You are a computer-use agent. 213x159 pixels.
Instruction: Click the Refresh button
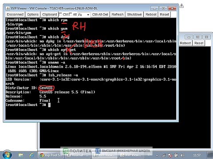pyautogui.click(x=118, y=15)
